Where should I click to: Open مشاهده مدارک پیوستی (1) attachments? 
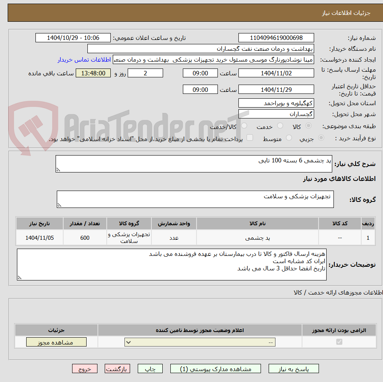coord(215,369)
